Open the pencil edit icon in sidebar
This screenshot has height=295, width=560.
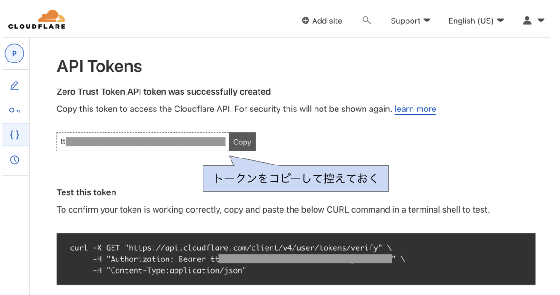point(14,85)
